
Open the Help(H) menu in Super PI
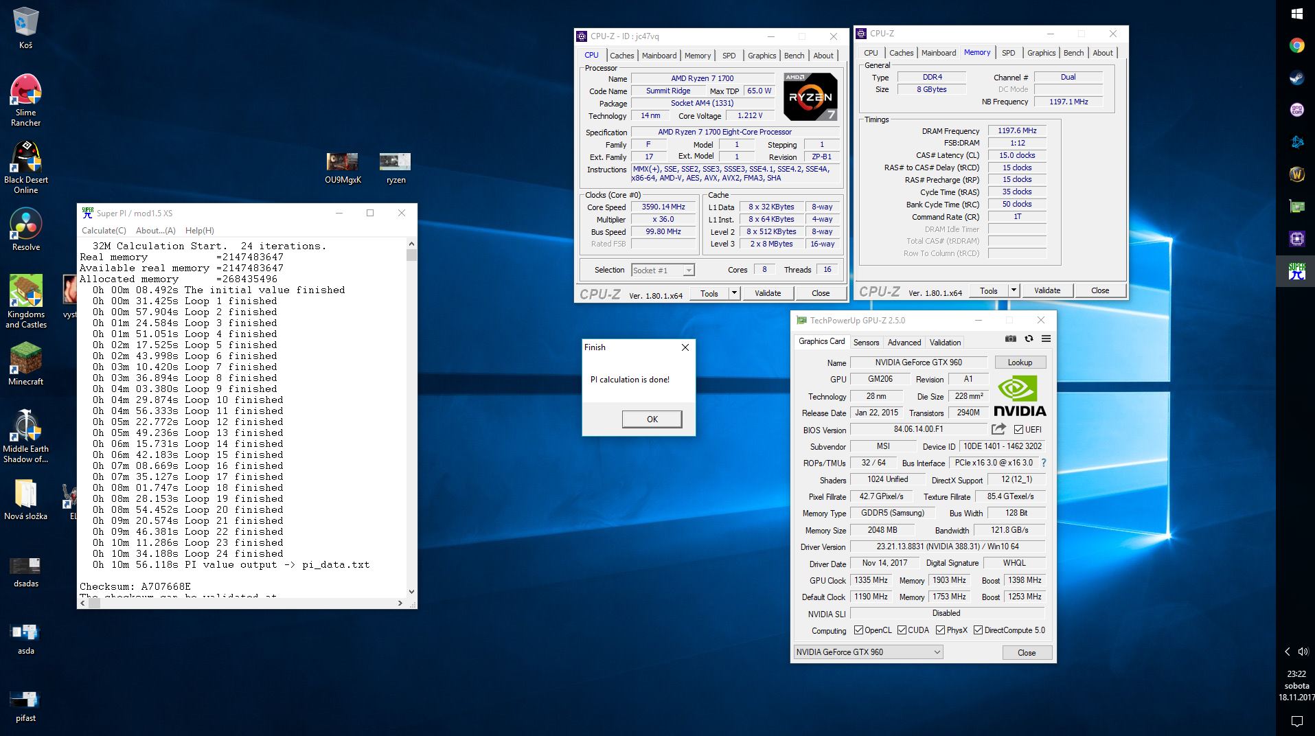pos(200,231)
